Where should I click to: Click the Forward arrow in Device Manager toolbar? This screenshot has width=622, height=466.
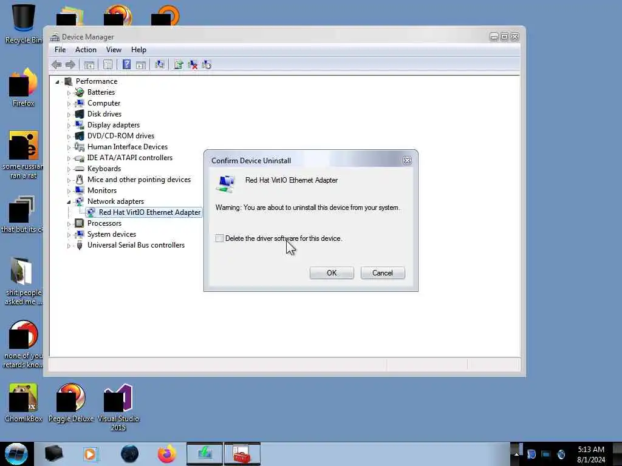click(x=70, y=64)
